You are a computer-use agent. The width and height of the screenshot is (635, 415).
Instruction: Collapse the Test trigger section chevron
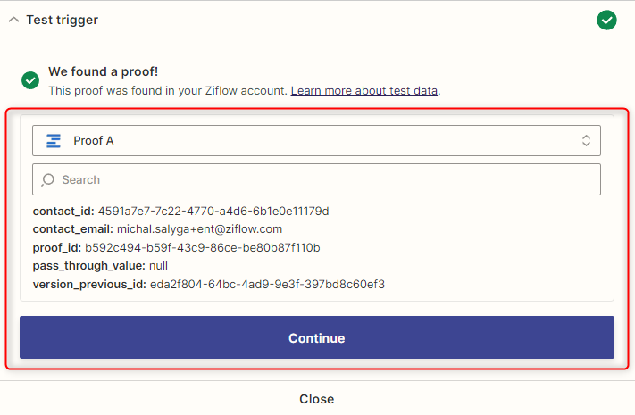(x=13, y=20)
